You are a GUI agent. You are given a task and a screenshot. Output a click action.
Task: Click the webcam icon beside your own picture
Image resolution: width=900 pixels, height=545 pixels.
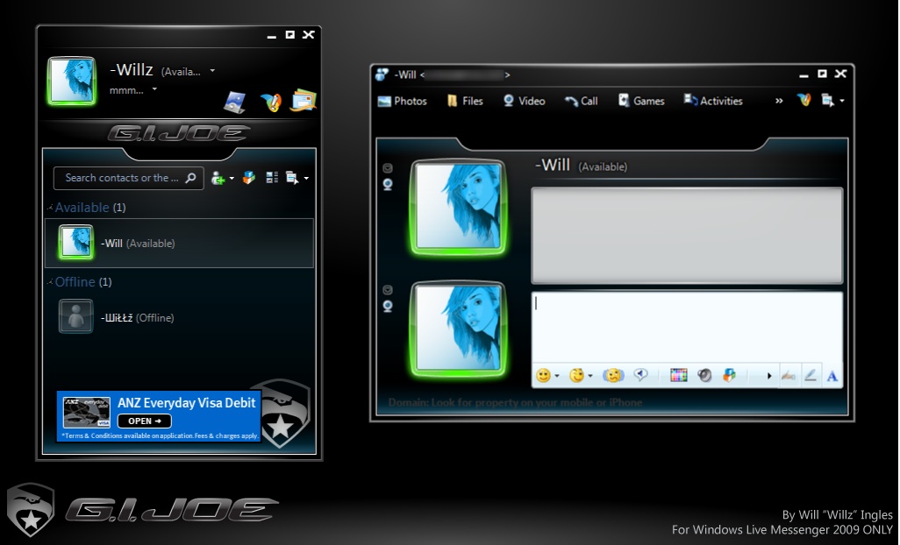388,307
